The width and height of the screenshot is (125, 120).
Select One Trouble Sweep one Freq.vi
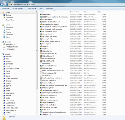tap(52, 78)
